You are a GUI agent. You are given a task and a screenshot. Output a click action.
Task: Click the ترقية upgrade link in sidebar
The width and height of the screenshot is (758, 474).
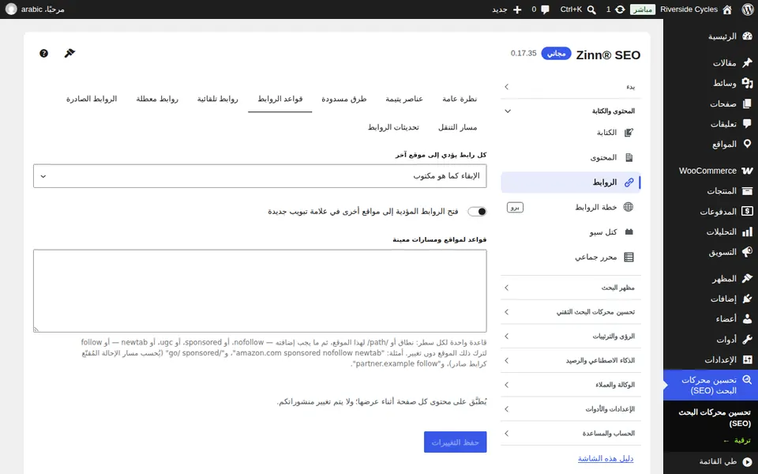737,440
